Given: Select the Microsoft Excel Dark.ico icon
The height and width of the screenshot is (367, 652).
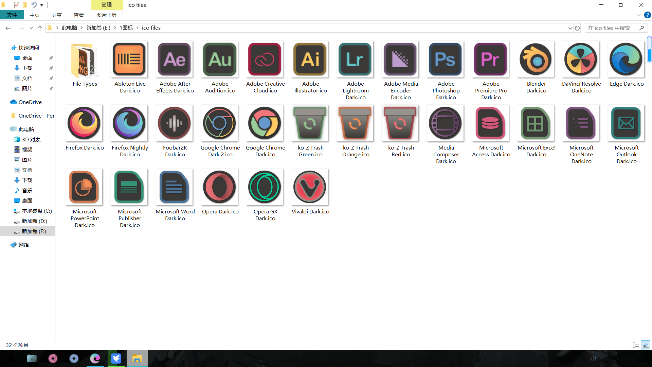Looking at the screenshot, I should (x=536, y=123).
